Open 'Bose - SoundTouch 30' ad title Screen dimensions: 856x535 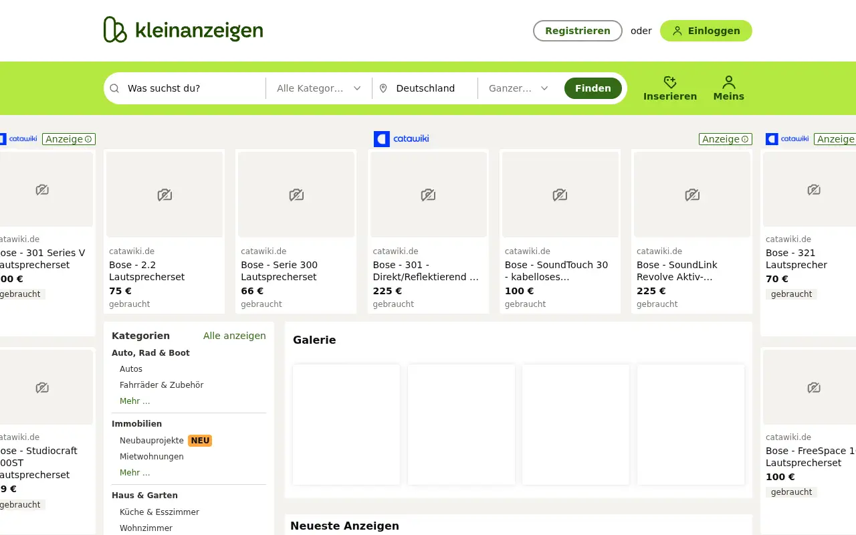coord(556,271)
